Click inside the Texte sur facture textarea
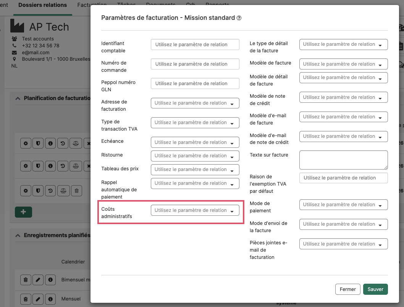The image size is (404, 307). (x=343, y=160)
